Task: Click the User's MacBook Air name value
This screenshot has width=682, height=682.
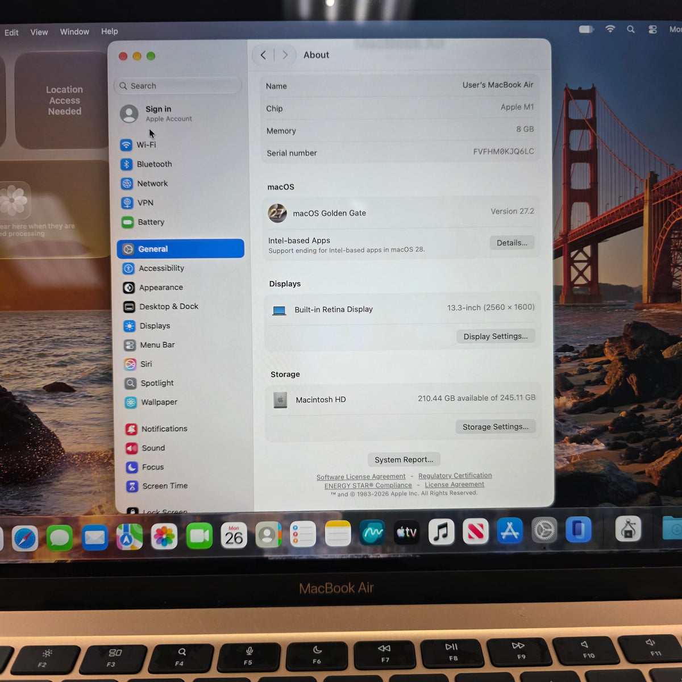Action: pos(498,85)
